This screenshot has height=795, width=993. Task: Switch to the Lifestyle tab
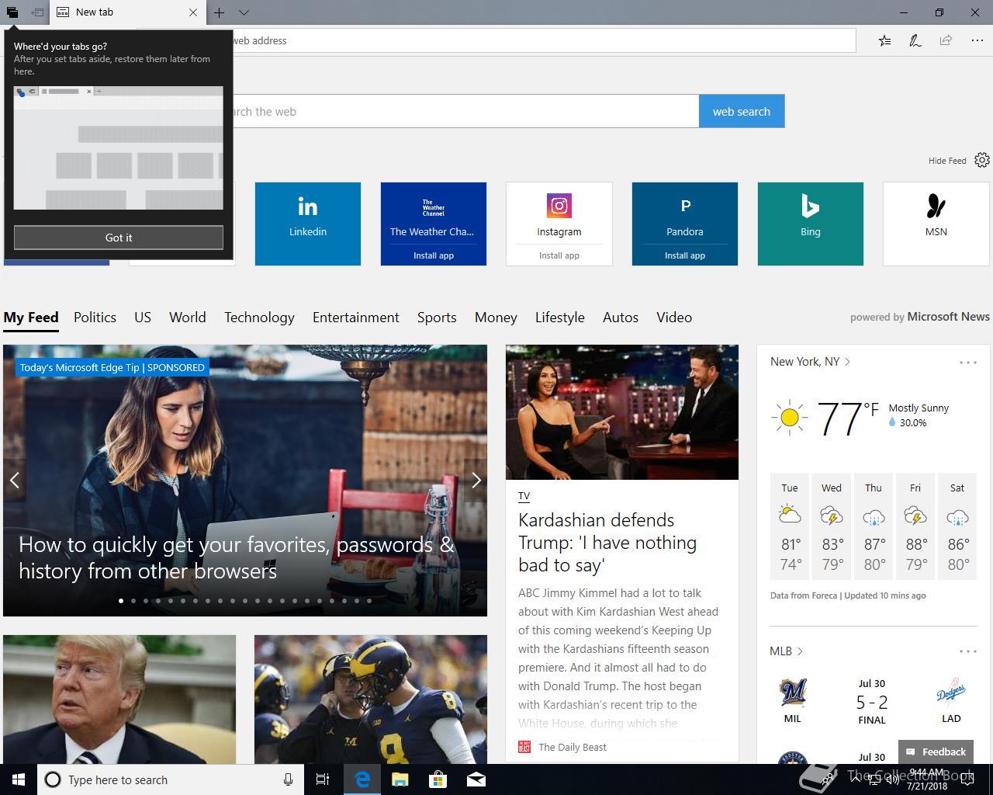pos(560,317)
